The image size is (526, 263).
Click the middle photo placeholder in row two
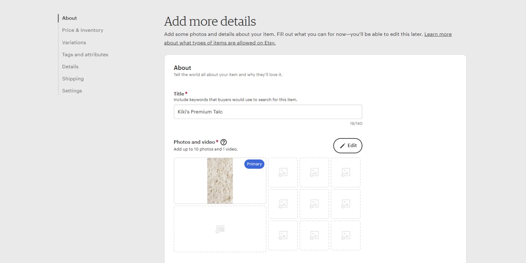(314, 204)
